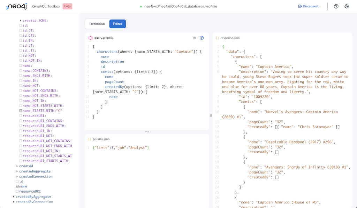
Task: Tick the resourceURI_ENDS_WITH: checkbox
Action: tap(21, 126)
